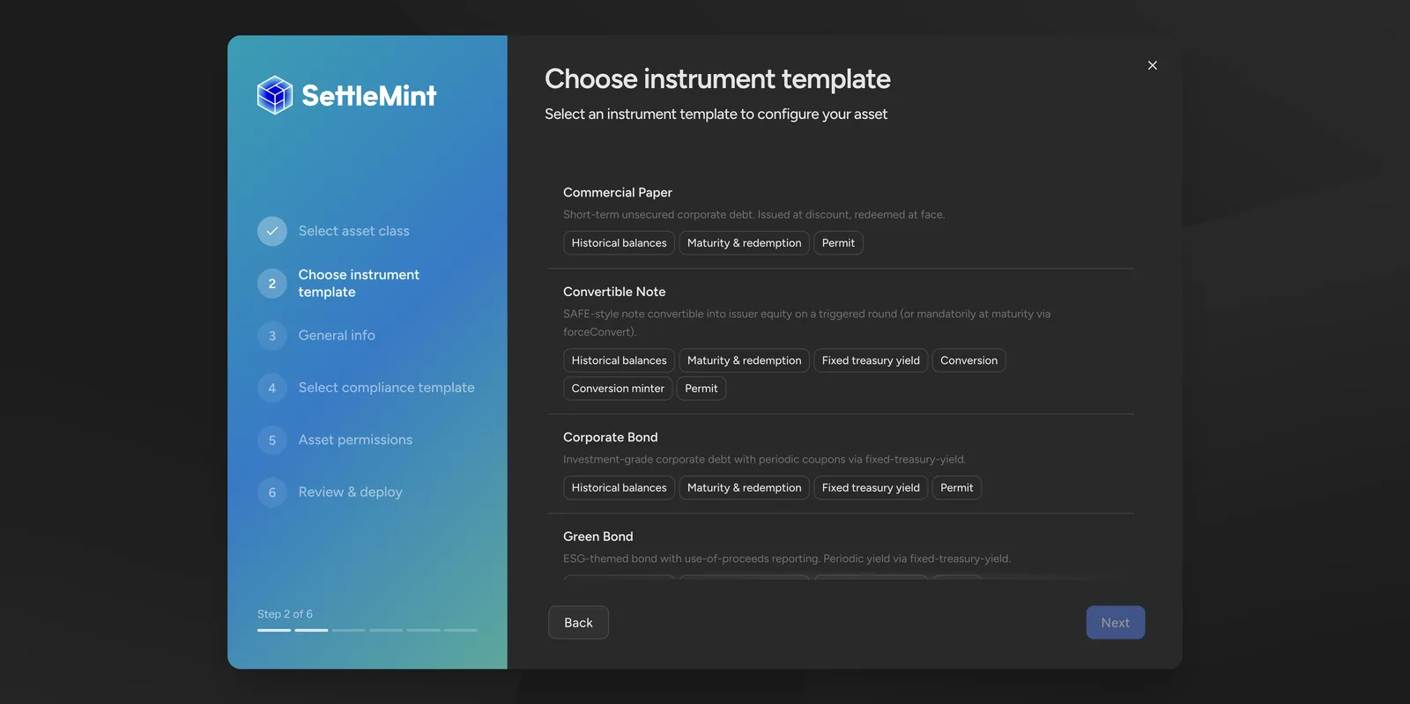Click the step progress bar under Step 2 of 6
Image resolution: width=1410 pixels, height=704 pixels.
[367, 630]
